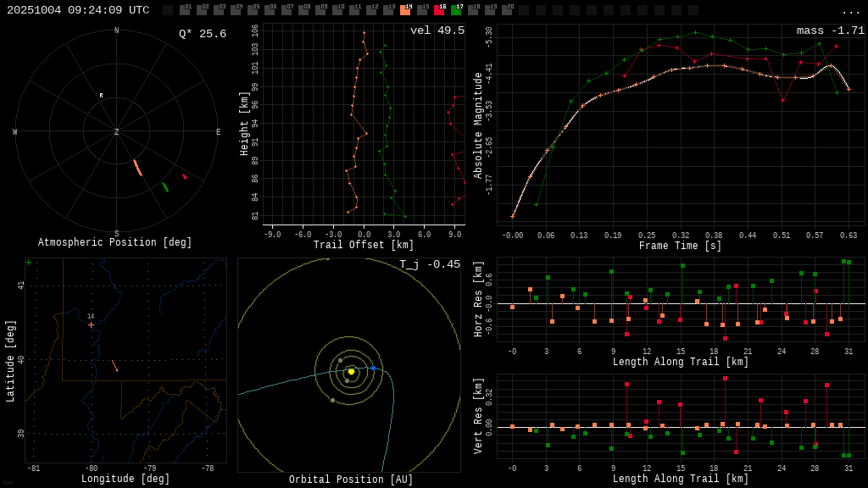Select the station 20 box in top bar
This screenshot has width=868, height=488.
[507, 10]
